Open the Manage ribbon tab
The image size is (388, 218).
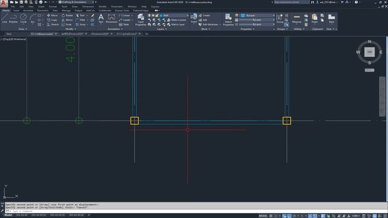(x=66, y=11)
